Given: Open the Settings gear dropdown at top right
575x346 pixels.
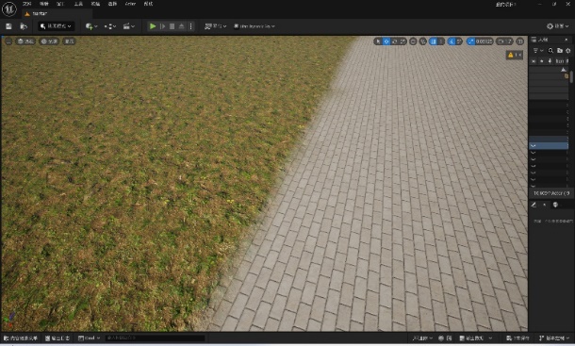Looking at the screenshot, I should pyautogui.click(x=557, y=26).
